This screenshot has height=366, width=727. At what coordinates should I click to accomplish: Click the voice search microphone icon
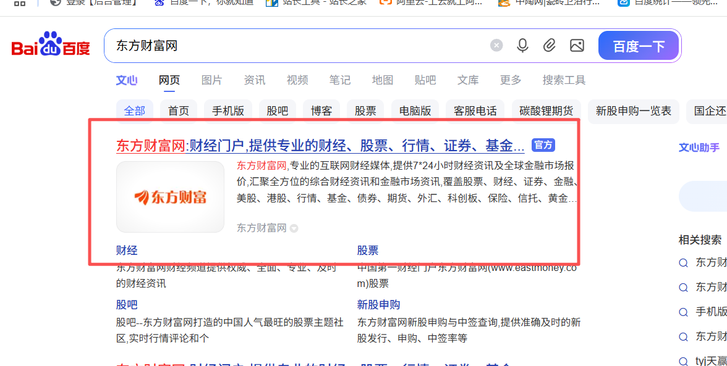(522, 45)
